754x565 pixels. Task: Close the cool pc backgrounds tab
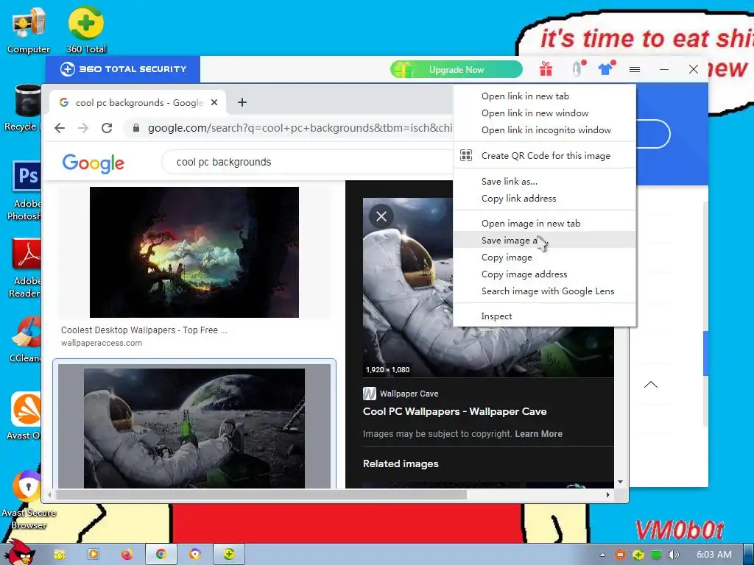coord(214,102)
